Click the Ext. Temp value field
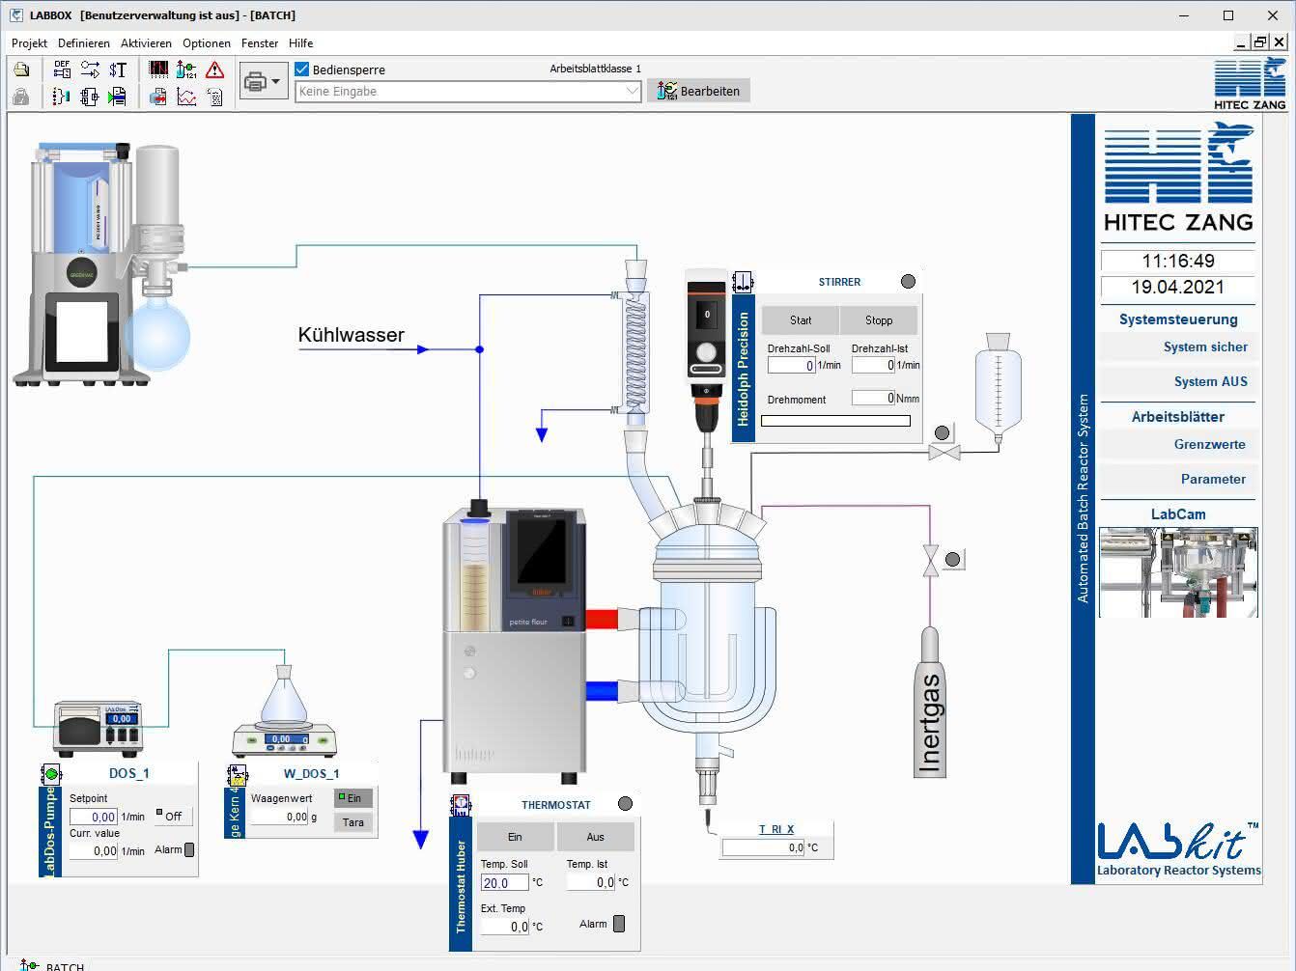The image size is (1296, 971). coord(505,927)
